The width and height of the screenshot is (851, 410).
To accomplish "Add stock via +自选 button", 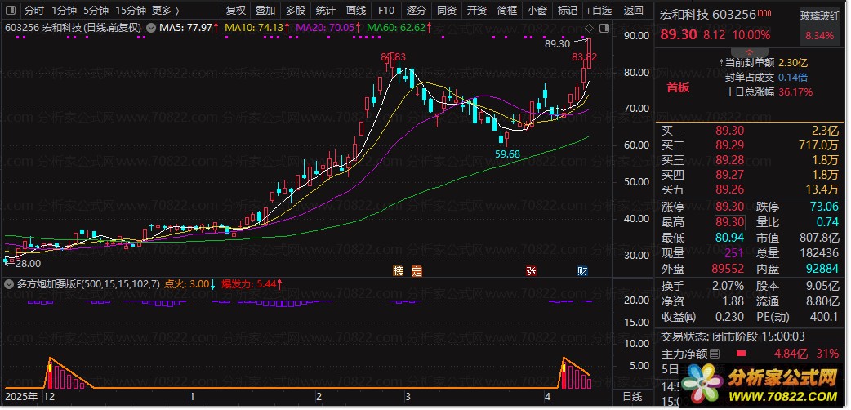I will click(598, 11).
